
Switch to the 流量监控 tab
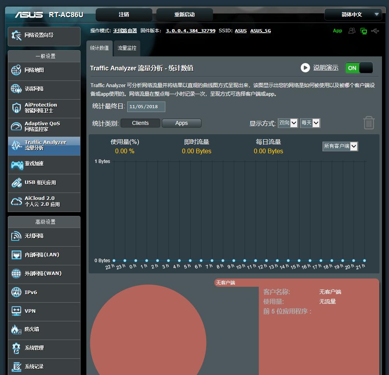click(127, 48)
